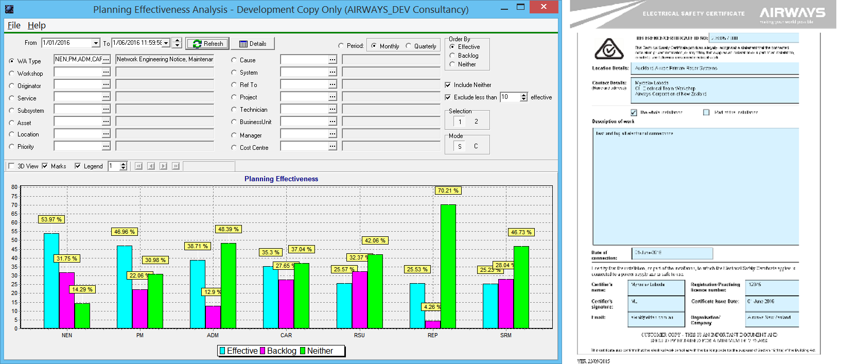This screenshot has height=364, width=841.
Task: Open Cause lookup ellipsis button
Action: tap(332, 60)
